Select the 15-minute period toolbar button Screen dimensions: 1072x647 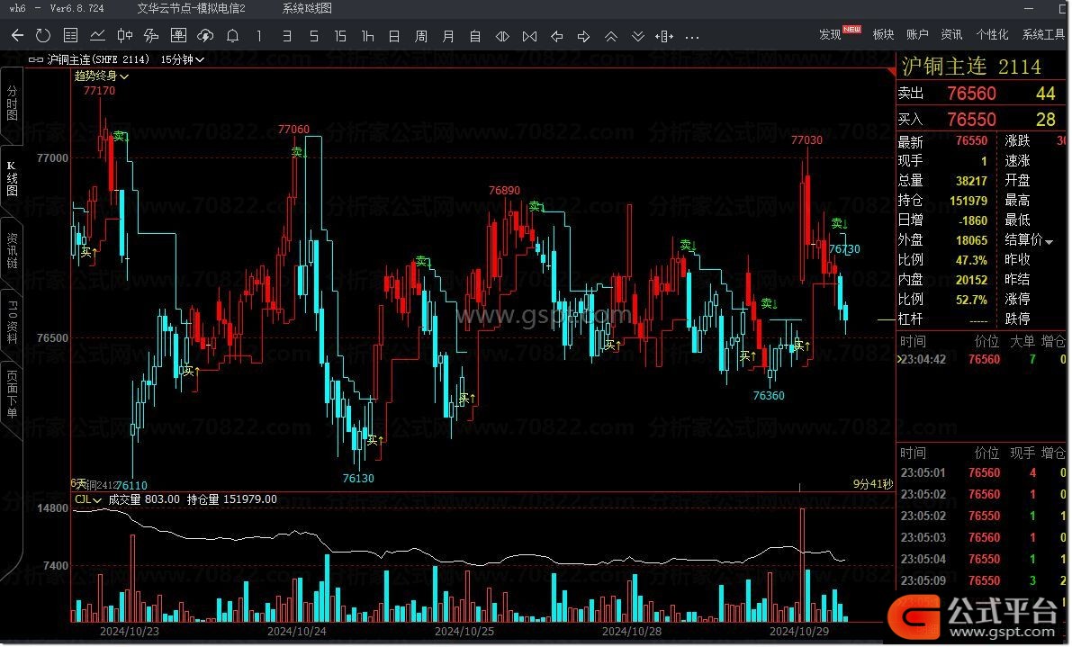tap(340, 36)
